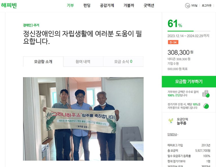216x167 pixels.
Task: Switch to the 참여 내역 tab
Action: 83,61
